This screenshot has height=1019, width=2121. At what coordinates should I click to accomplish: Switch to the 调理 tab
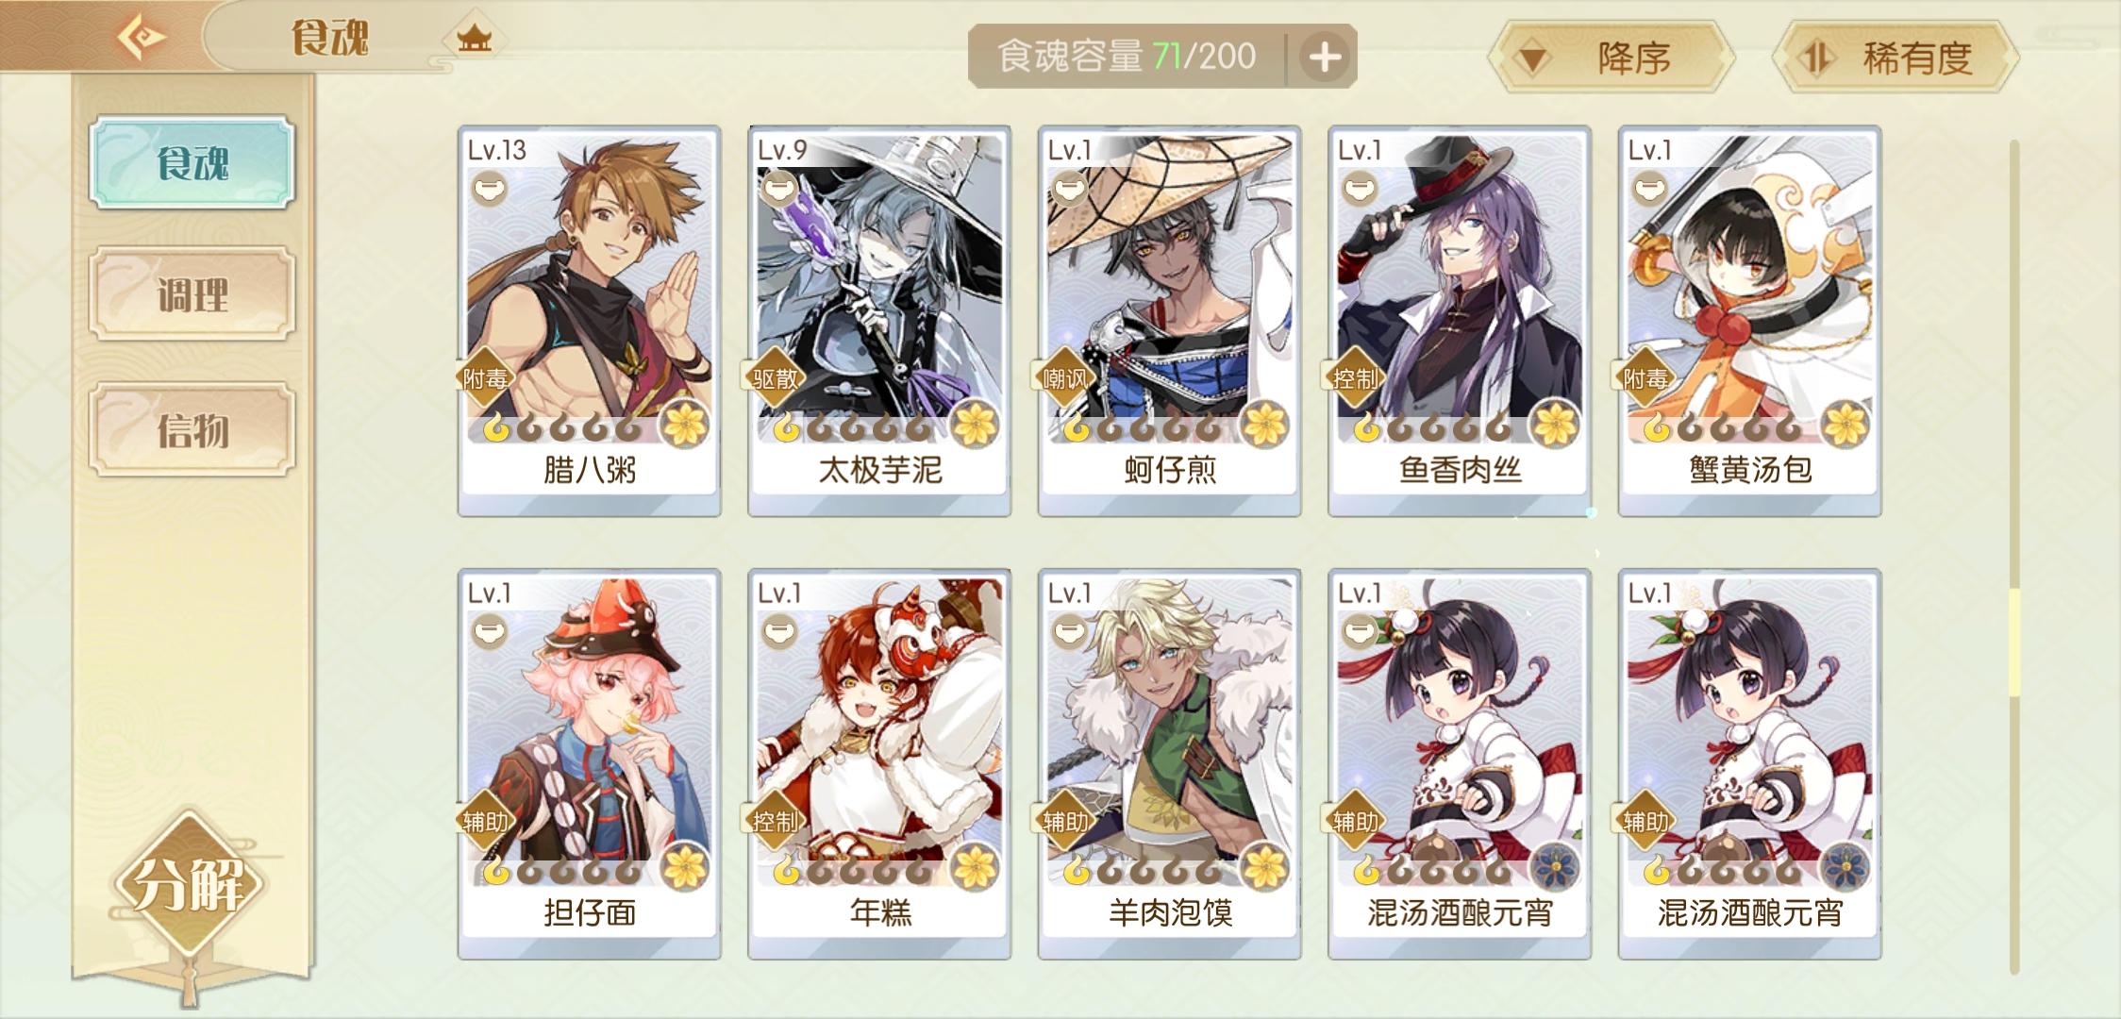[x=192, y=294]
